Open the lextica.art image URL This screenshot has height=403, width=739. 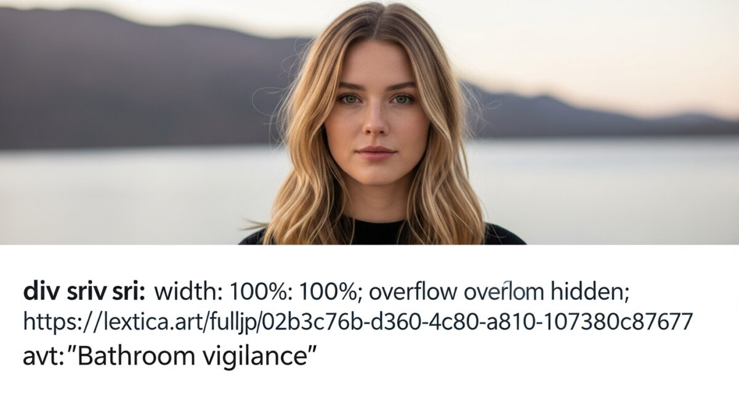pyautogui.click(x=358, y=322)
